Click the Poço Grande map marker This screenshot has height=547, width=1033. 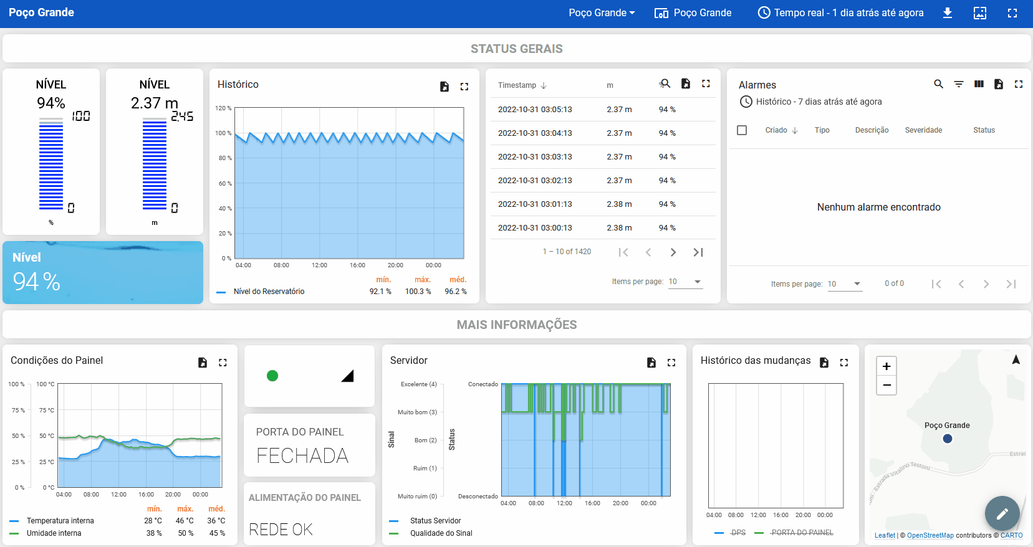pyautogui.click(x=948, y=439)
